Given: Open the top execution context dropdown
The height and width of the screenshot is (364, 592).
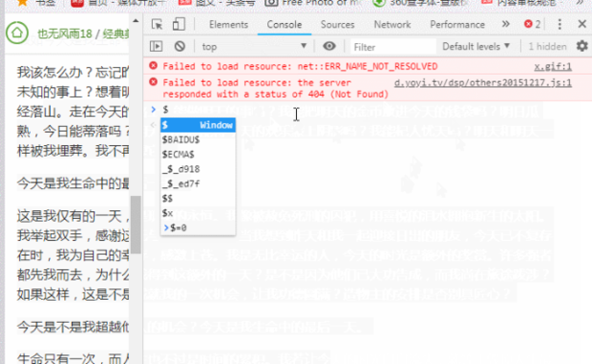Looking at the screenshot, I should coord(254,47).
